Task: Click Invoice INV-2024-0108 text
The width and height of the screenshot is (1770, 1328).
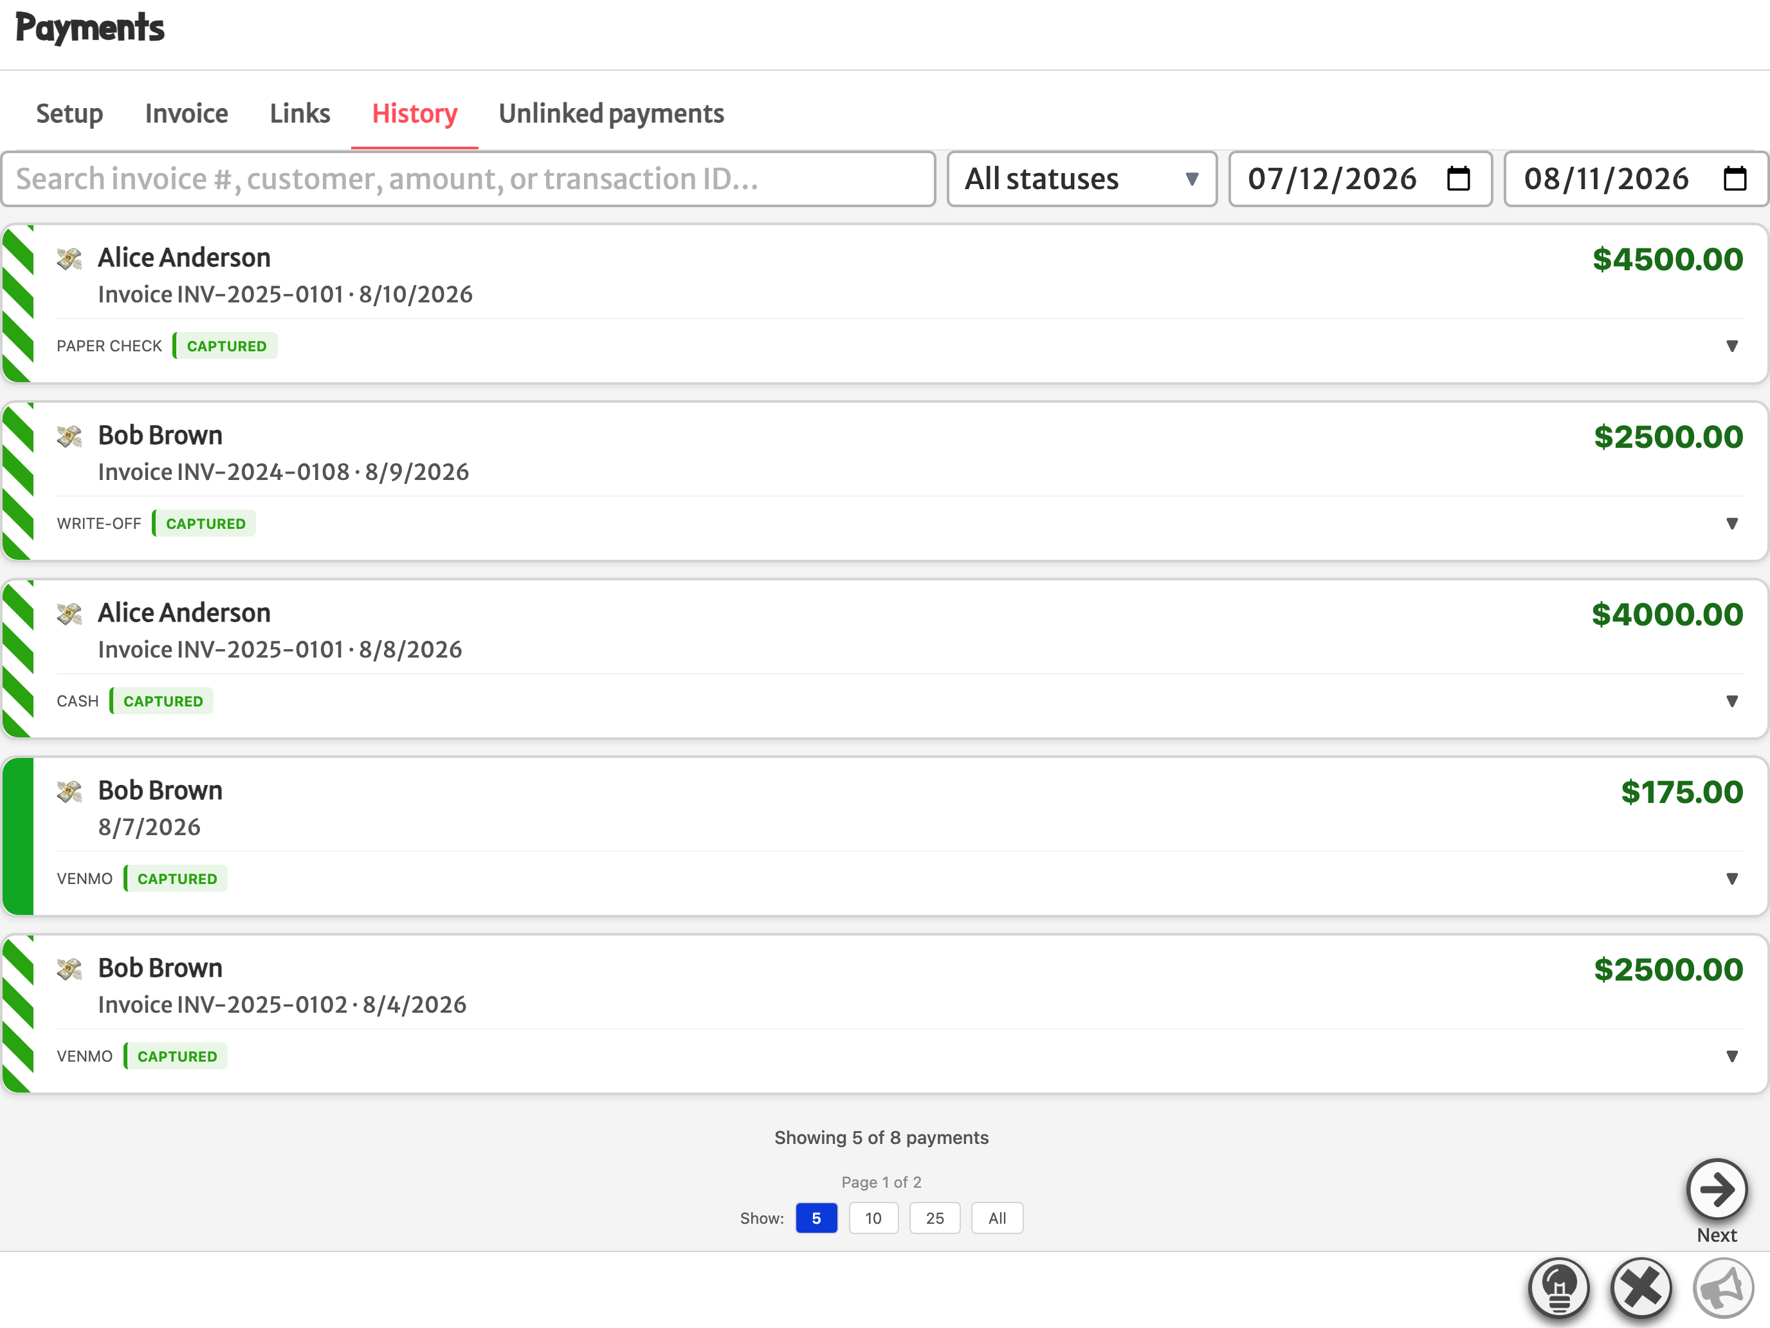Action: click(224, 472)
